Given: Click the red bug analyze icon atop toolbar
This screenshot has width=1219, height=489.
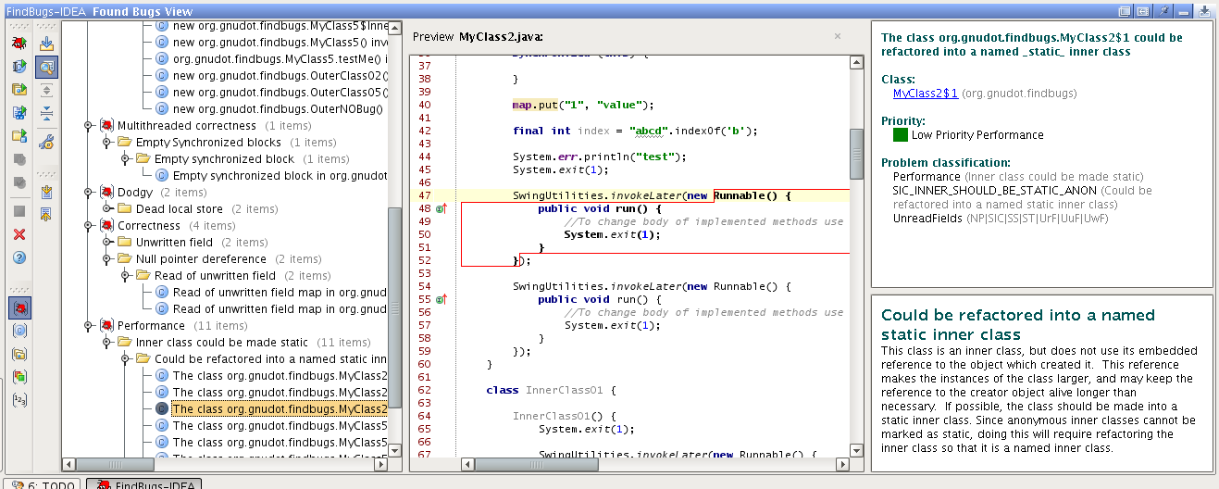Looking at the screenshot, I should pyautogui.click(x=19, y=43).
